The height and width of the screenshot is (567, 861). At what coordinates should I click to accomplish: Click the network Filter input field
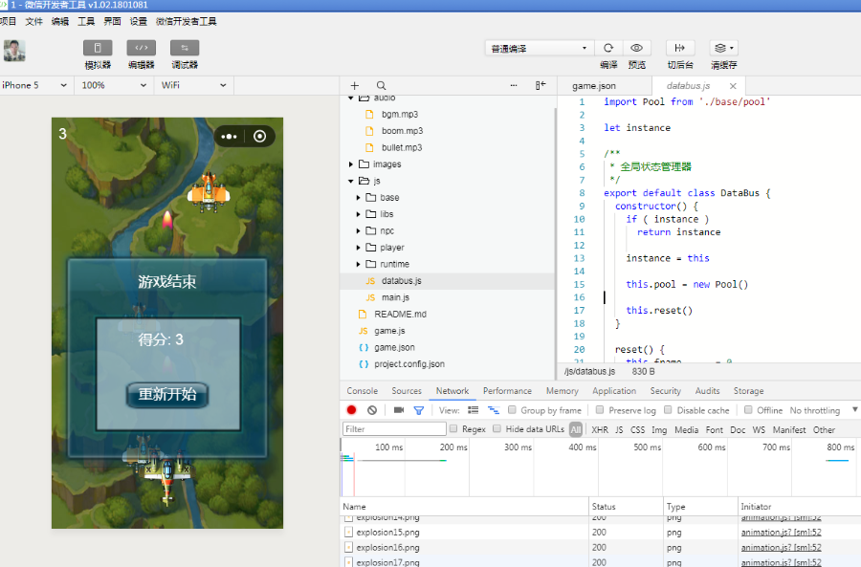pyautogui.click(x=394, y=429)
